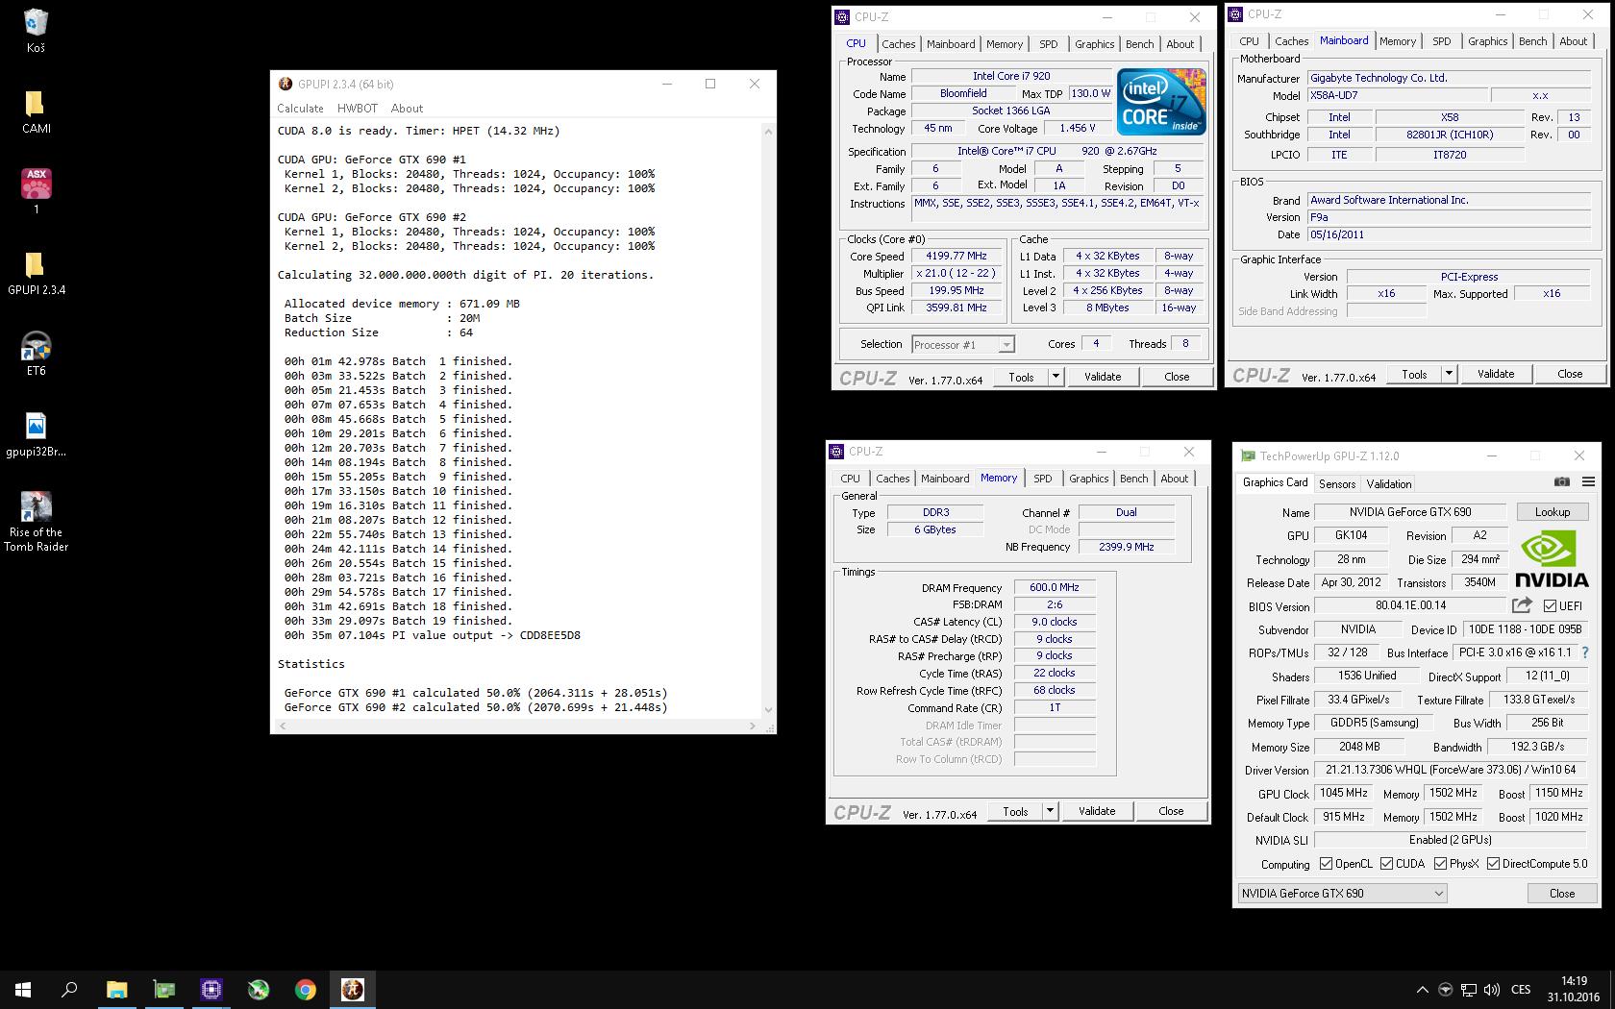Open the ASX desktop icon labeled 1
Image resolution: width=1615 pixels, height=1009 pixels.
coord(36,191)
